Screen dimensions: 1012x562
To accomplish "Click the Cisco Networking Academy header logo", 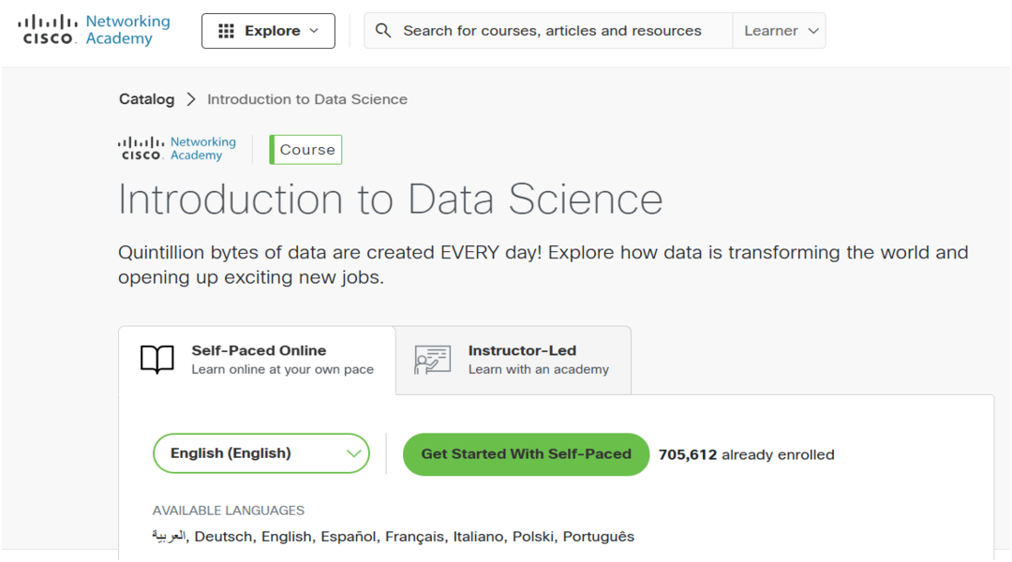I will click(x=94, y=30).
